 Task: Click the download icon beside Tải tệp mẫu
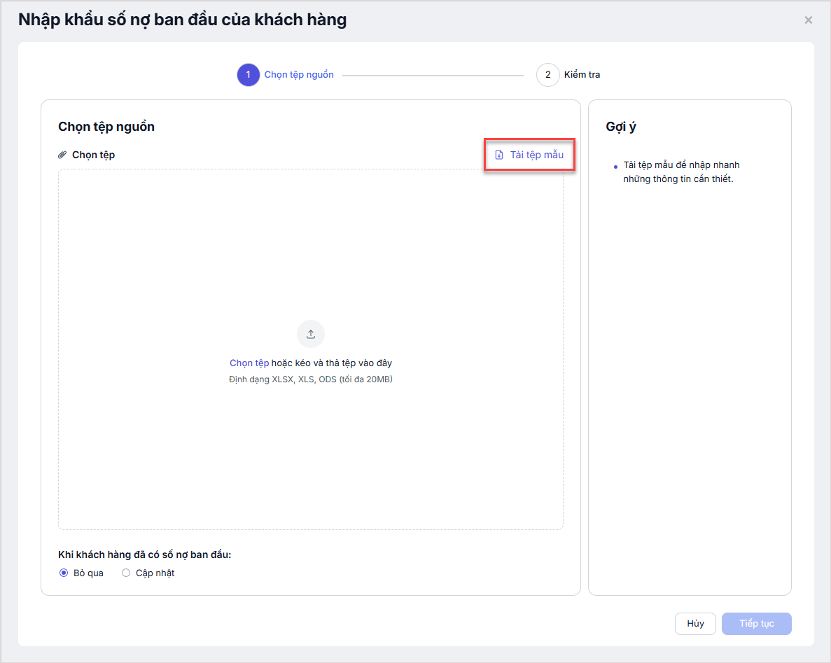click(499, 155)
